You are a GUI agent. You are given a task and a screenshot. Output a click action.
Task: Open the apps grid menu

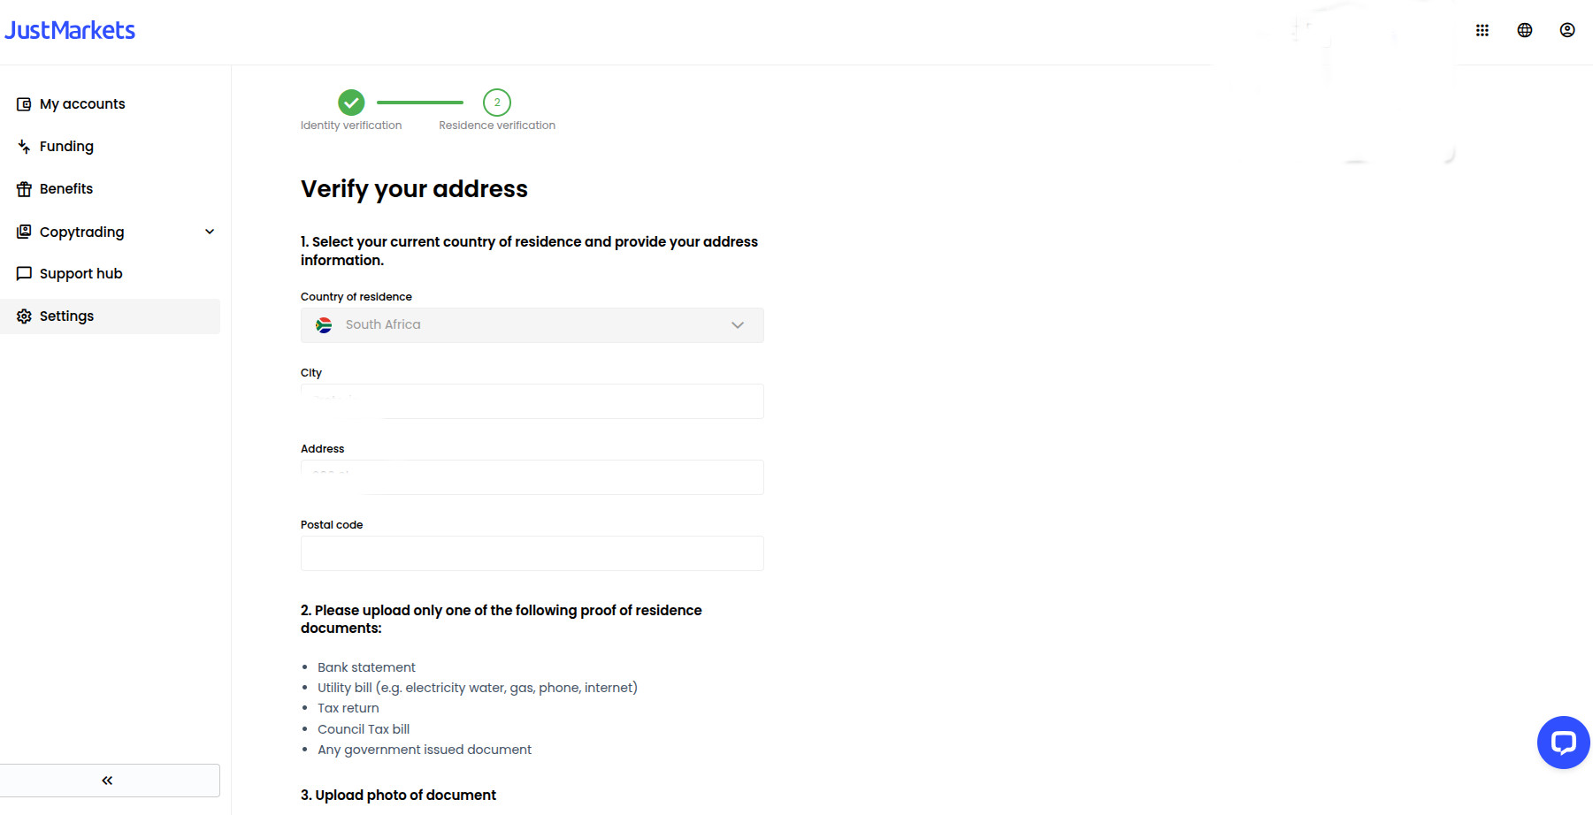pyautogui.click(x=1482, y=29)
